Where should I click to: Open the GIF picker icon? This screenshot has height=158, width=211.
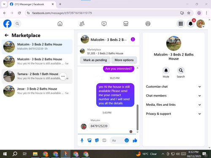104,140
